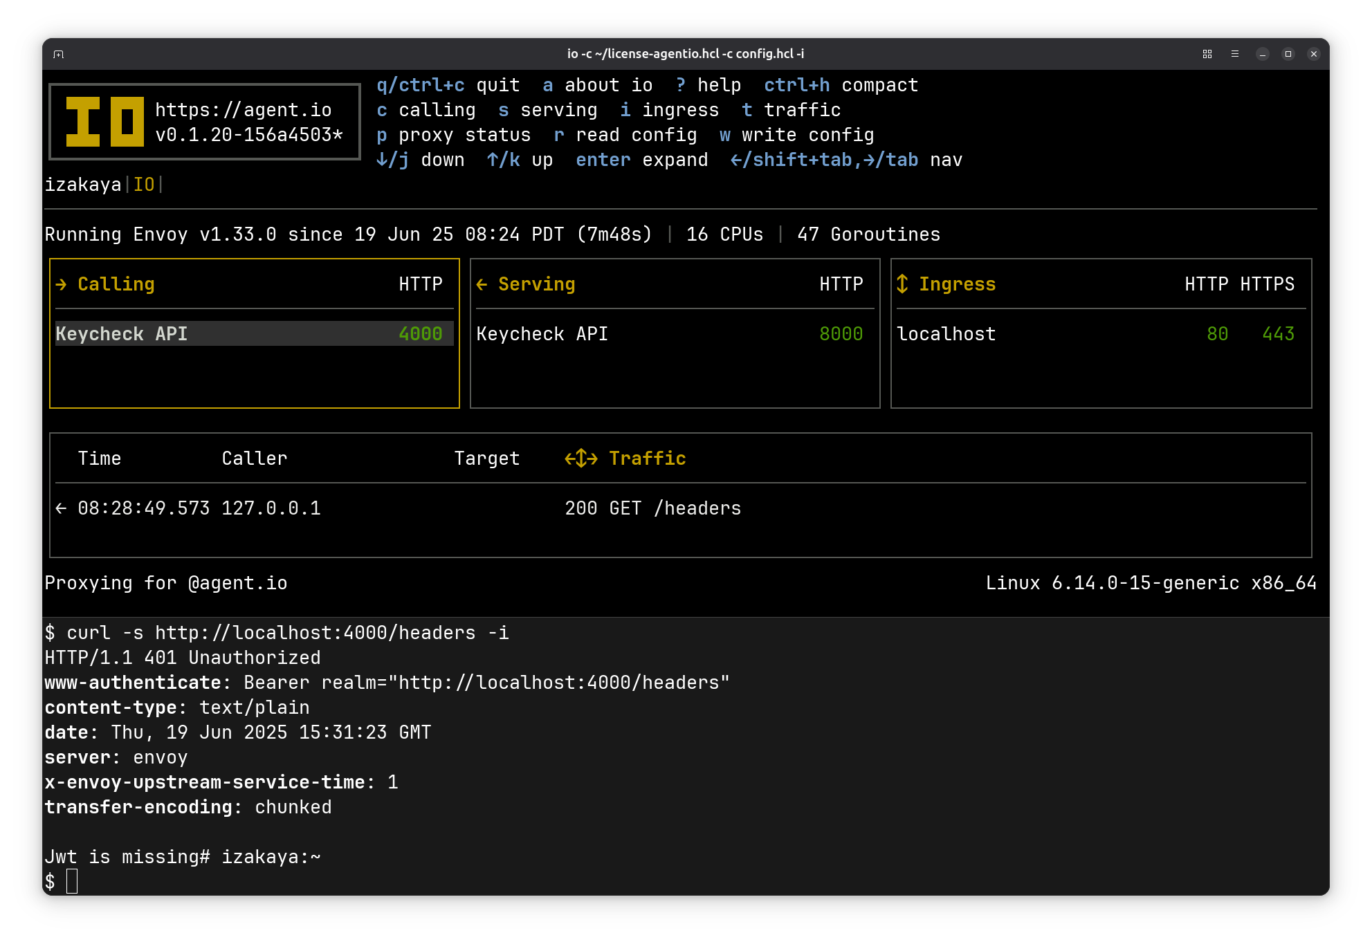Click the 'enter expand' shortcut hint

[x=642, y=160]
